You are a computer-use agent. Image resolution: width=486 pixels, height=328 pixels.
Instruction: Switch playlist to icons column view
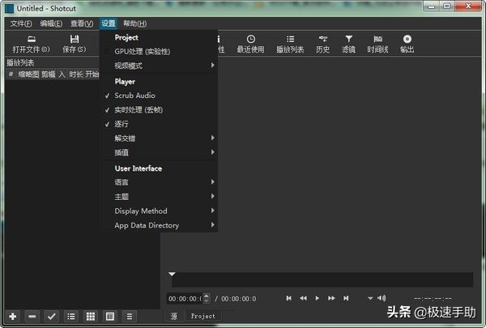110,316
